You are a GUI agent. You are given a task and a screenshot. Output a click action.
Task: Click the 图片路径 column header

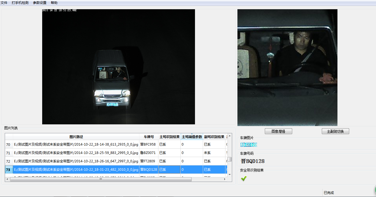(x=76, y=137)
